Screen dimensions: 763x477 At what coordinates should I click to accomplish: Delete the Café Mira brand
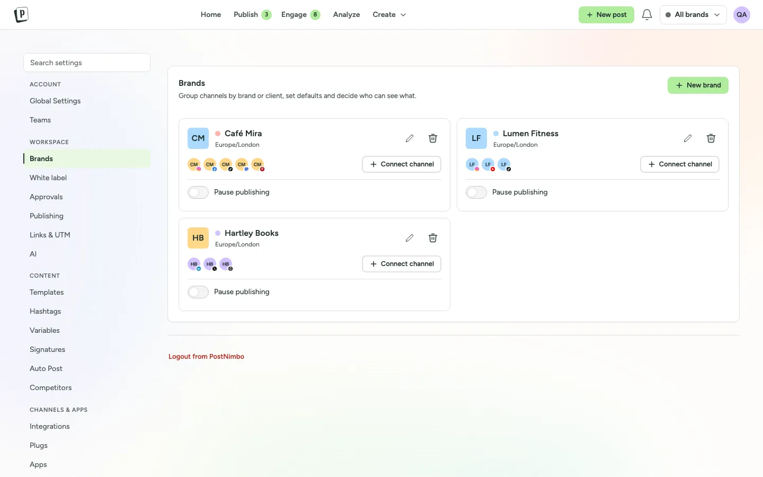pos(433,138)
